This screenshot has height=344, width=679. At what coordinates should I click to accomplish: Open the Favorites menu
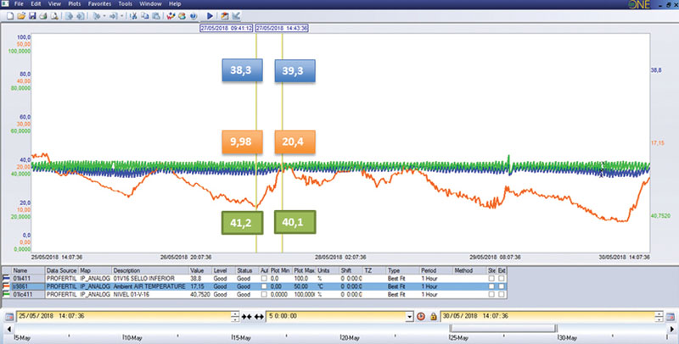click(99, 4)
